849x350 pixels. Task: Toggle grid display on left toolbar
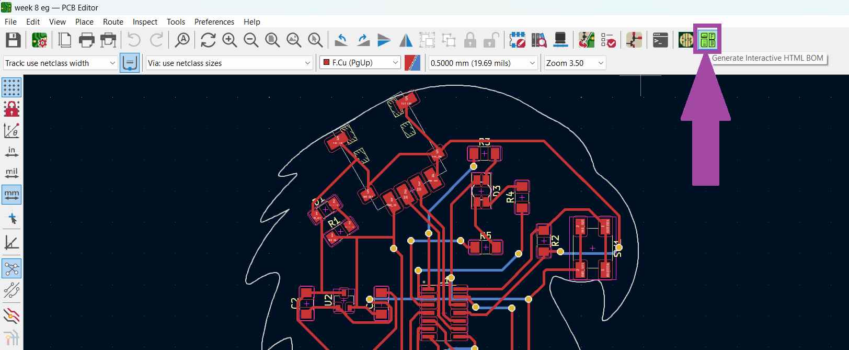(x=12, y=87)
